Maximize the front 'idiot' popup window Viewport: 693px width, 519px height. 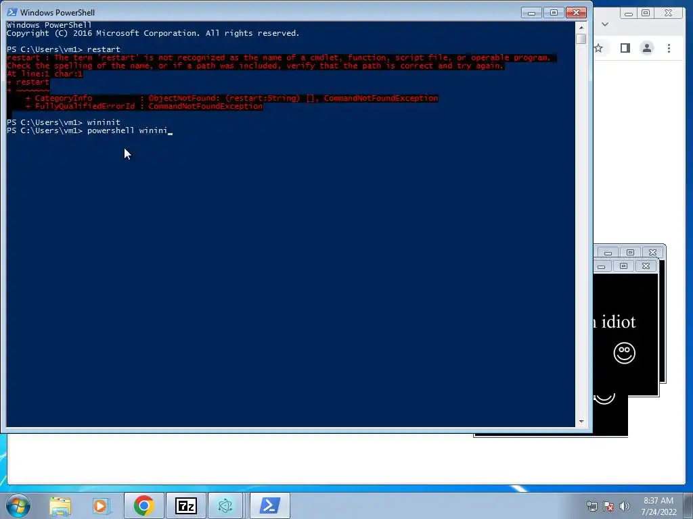pyautogui.click(x=623, y=266)
